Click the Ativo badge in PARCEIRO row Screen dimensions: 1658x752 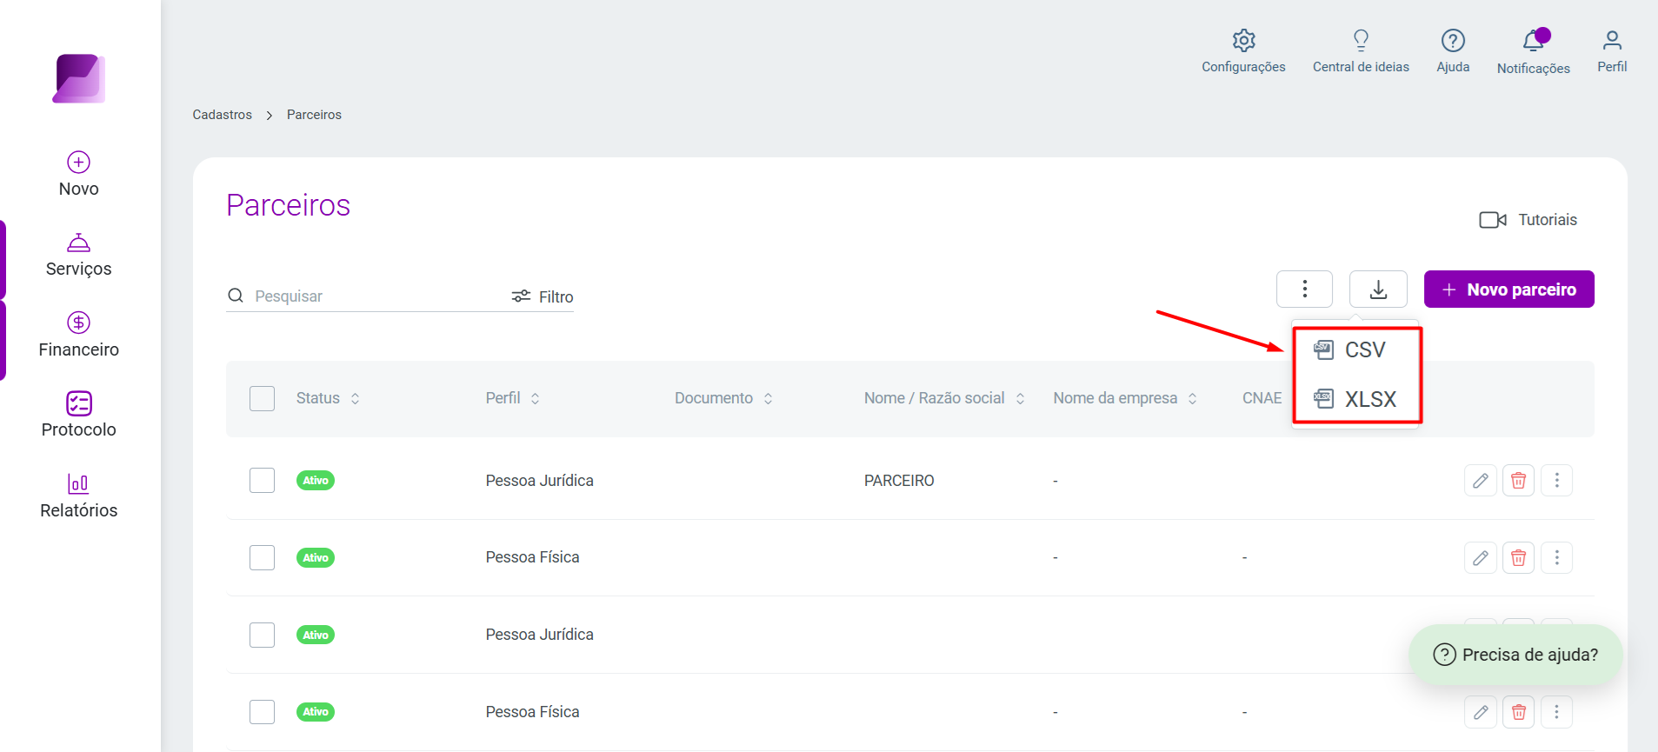(316, 480)
